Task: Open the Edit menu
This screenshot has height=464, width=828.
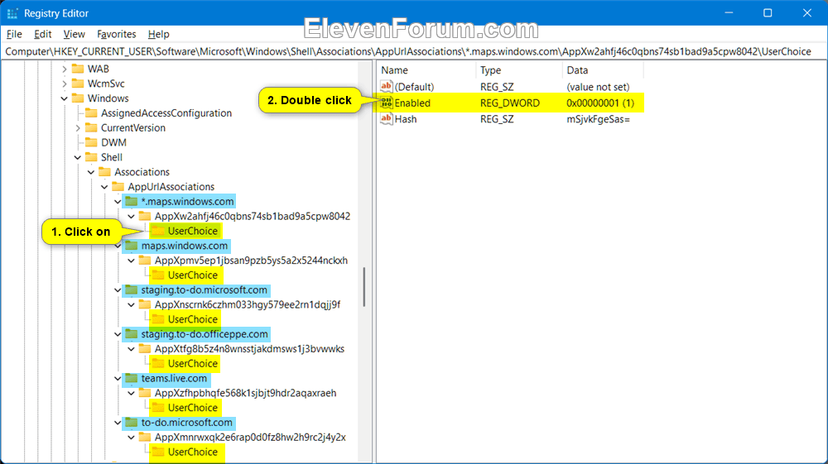Action: point(43,34)
